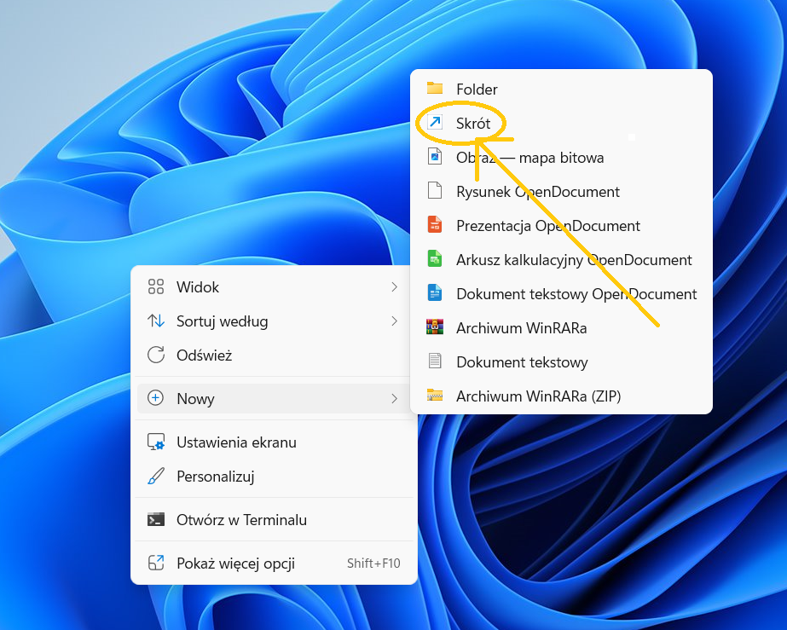
Task: Select Personalizuj from context menu
Action: pyautogui.click(x=274, y=476)
